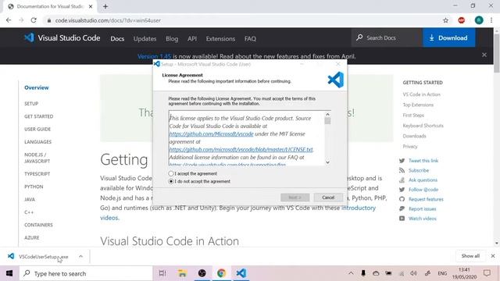Jump to VS Code in Action section link
Screen dimensions: 500x281
click(421, 94)
